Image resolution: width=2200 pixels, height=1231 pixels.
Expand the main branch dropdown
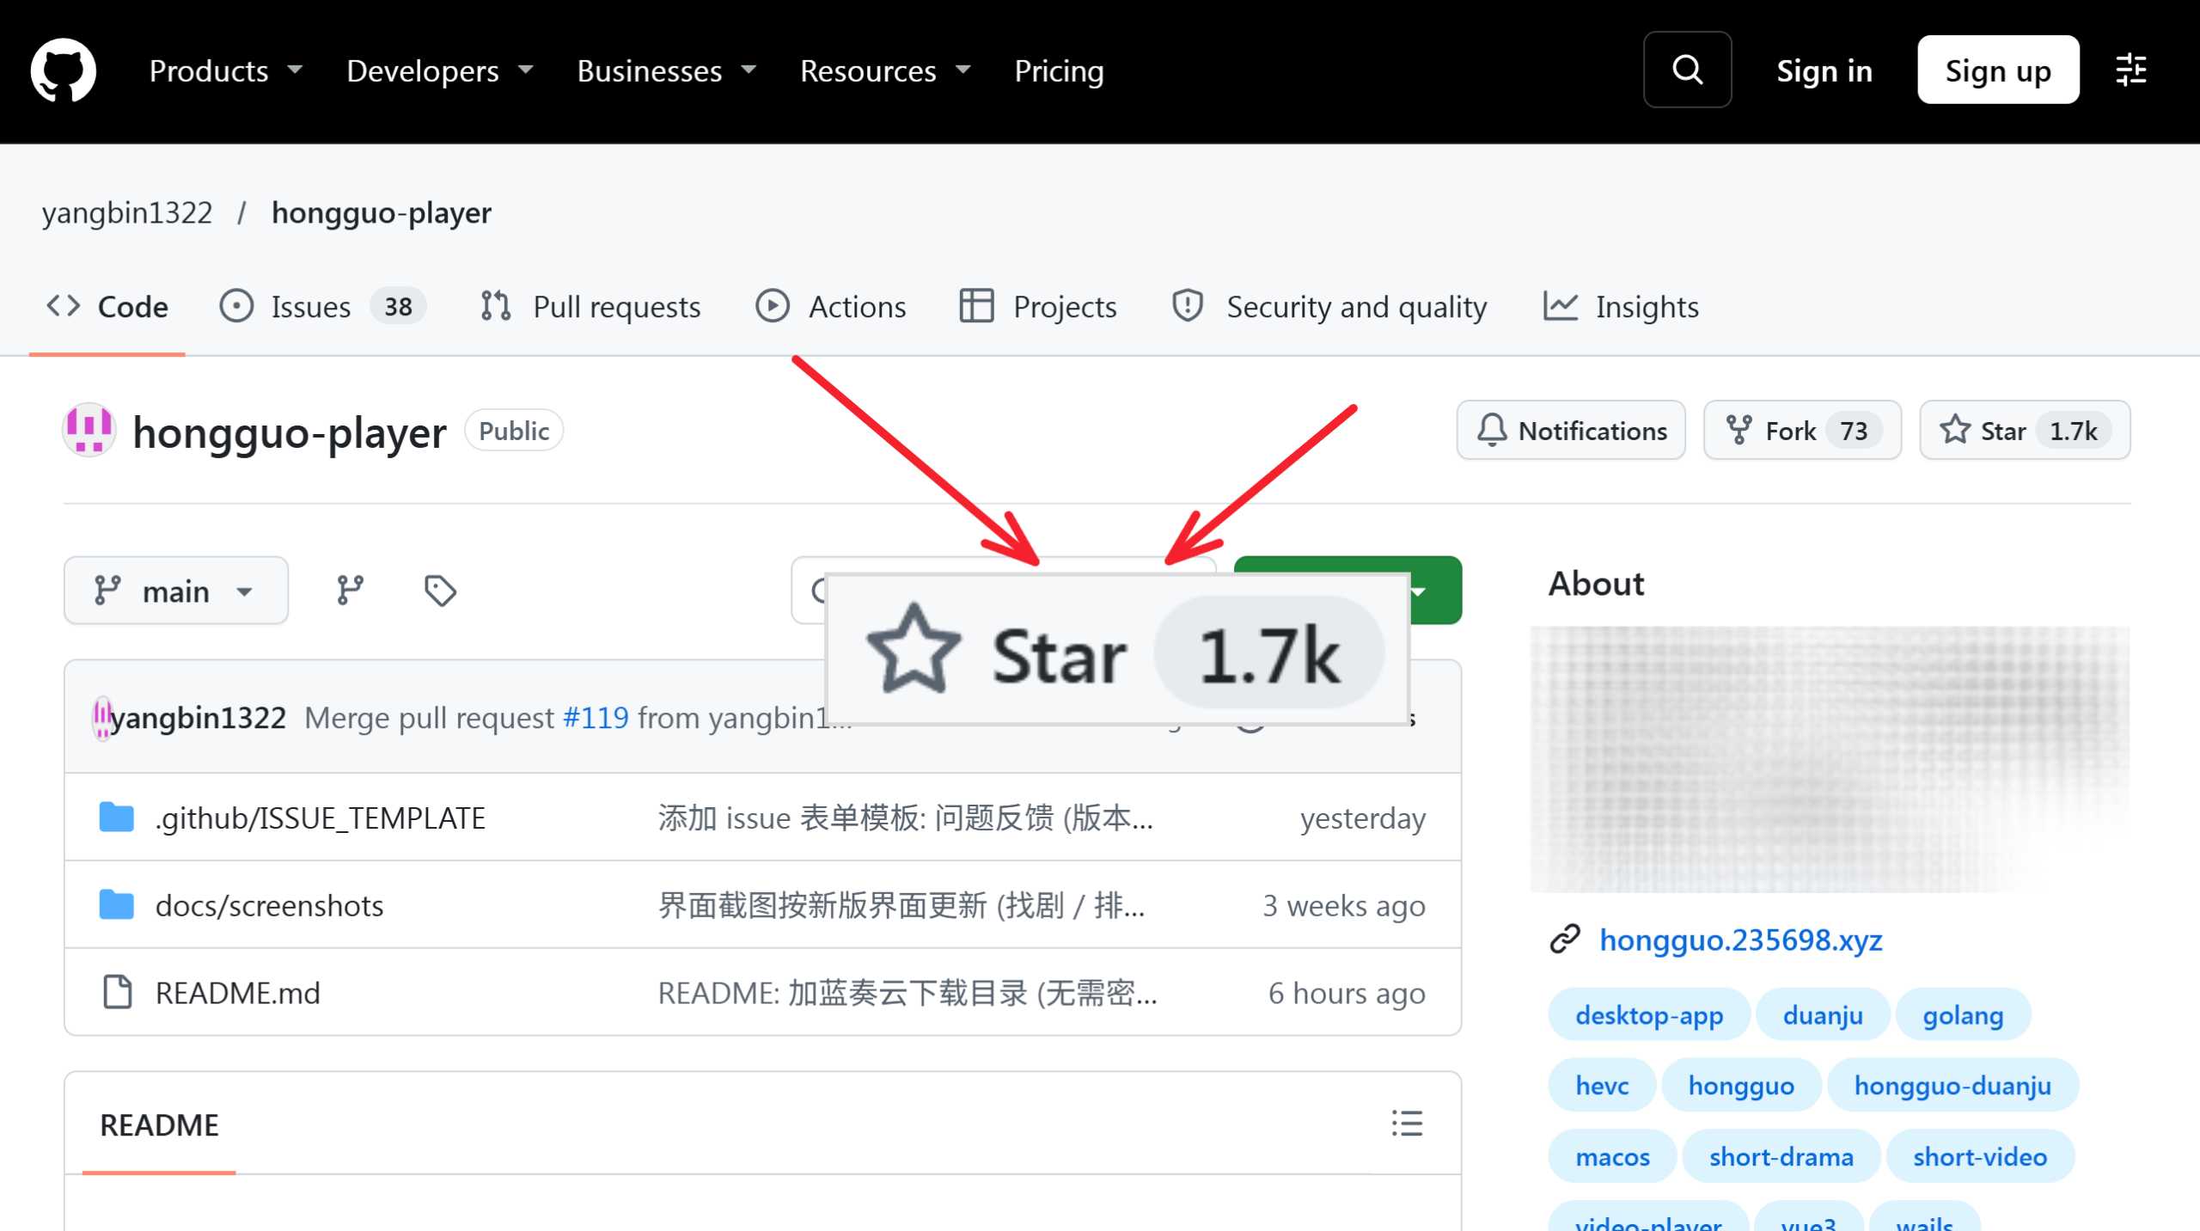pos(176,591)
